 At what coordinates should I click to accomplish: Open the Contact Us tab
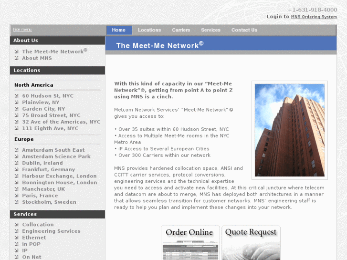[244, 30]
